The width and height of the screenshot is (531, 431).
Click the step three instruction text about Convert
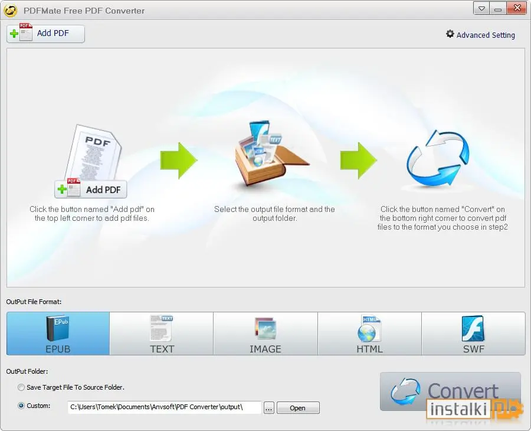click(442, 218)
